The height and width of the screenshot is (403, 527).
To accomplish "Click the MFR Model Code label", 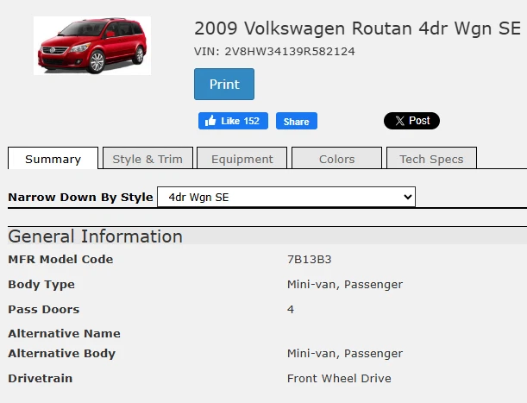I will click(x=60, y=260).
